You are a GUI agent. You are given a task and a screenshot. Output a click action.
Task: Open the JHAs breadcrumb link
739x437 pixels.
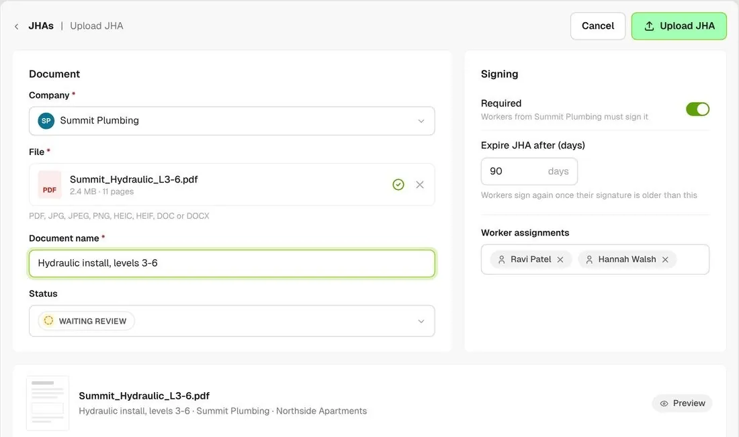coord(41,26)
